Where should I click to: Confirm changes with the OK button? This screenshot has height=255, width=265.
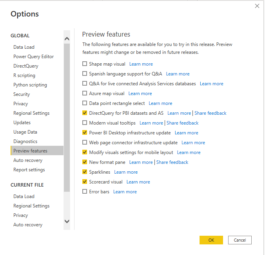coord(211,240)
